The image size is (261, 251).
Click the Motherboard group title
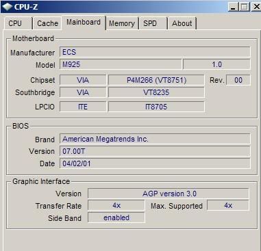coord(33,38)
